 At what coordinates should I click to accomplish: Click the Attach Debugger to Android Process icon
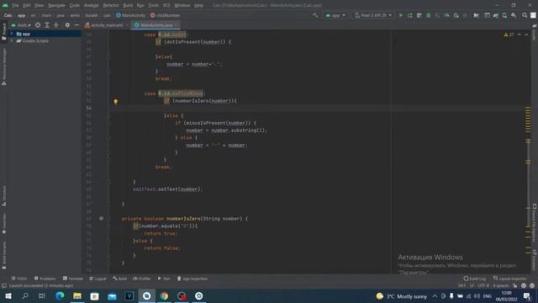point(456,15)
